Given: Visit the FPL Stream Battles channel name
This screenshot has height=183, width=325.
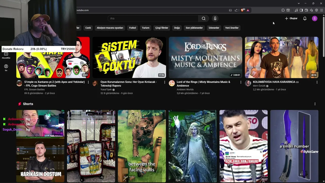Looking at the screenshot, I should [35, 89].
